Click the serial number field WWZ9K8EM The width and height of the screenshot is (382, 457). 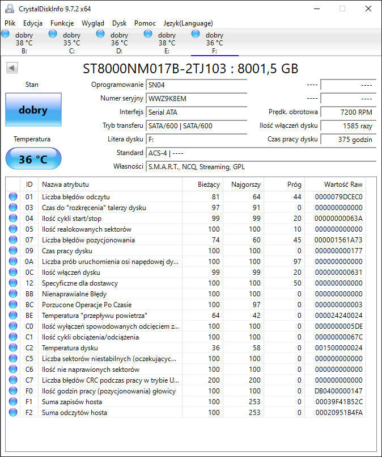click(196, 99)
